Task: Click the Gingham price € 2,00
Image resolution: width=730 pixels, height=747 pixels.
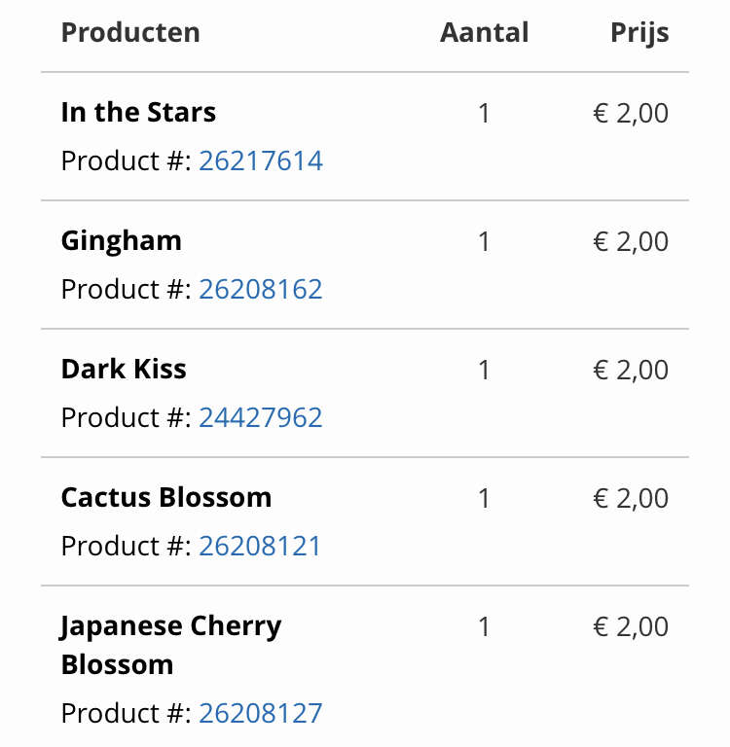Action: tap(631, 241)
